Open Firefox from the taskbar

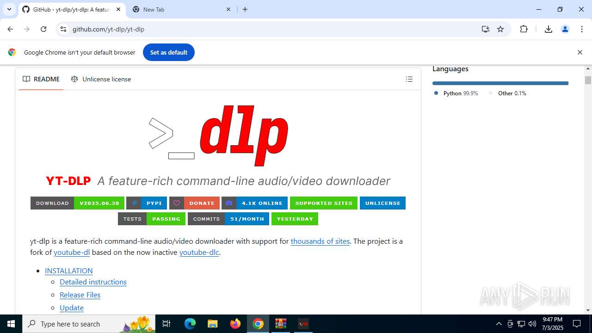235,324
